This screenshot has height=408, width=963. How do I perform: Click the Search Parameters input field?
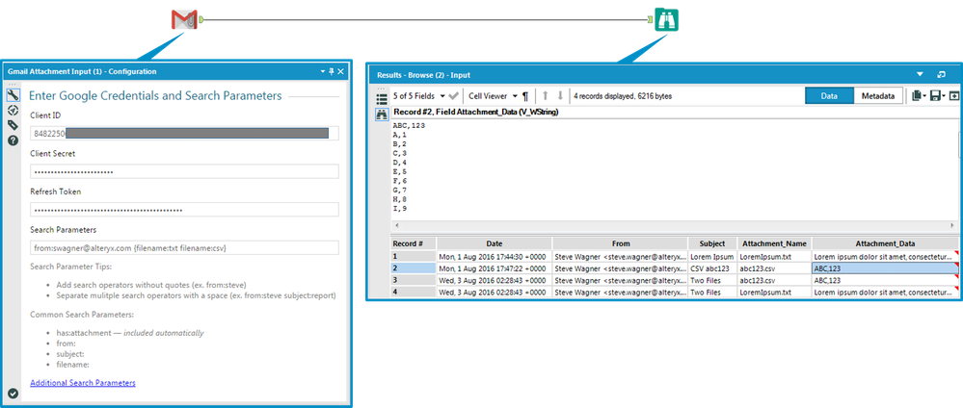(184, 247)
